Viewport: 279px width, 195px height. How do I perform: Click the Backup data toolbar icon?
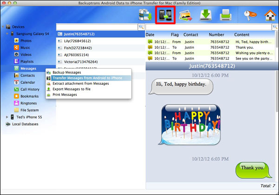coord(145,15)
